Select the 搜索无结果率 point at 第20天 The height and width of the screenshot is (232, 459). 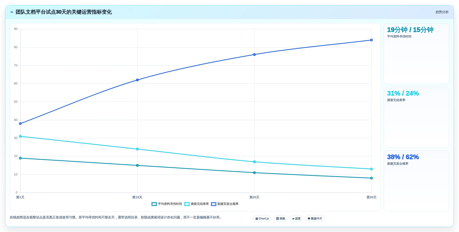tap(254, 162)
